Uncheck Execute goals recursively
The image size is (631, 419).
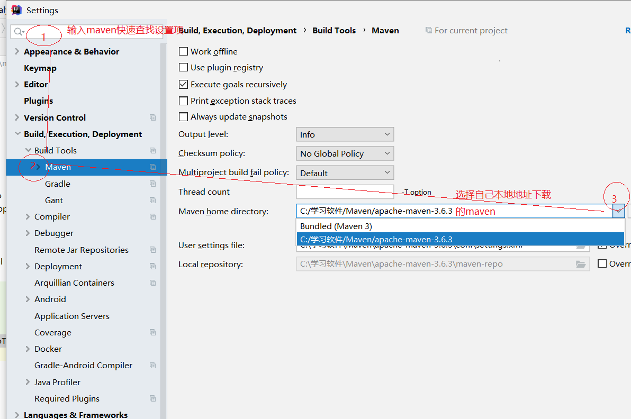(x=183, y=85)
